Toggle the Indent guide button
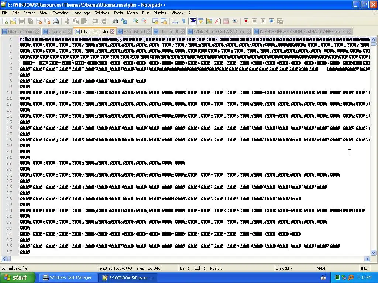 pos(192,21)
